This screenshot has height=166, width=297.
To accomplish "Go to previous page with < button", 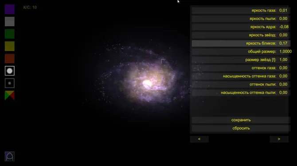I will pyautogui.click(x=199, y=139).
